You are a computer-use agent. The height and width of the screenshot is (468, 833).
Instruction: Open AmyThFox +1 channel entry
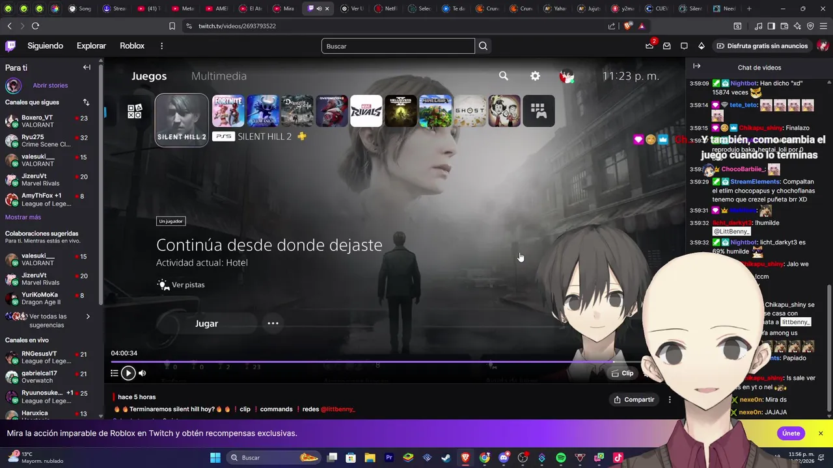click(47, 200)
